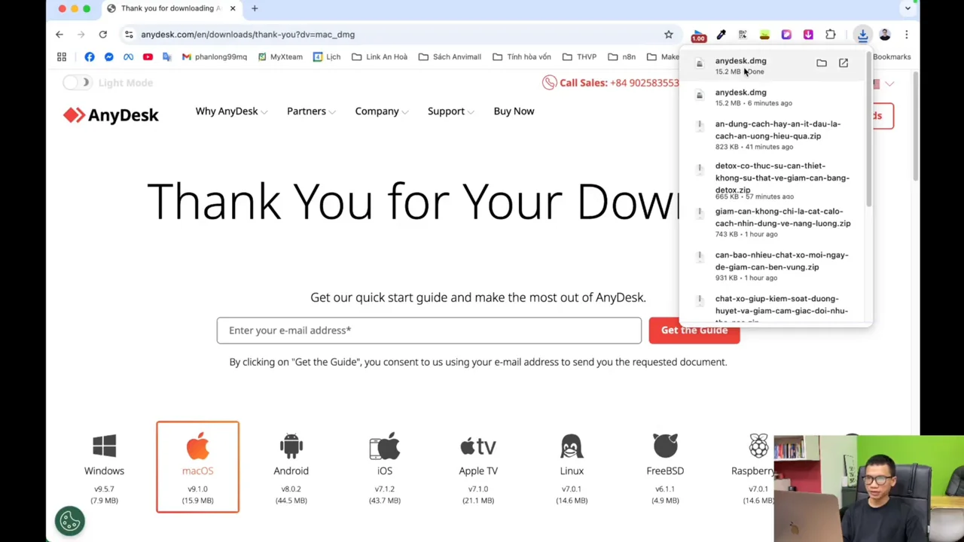Open the phanlong99mq Gmail bookmark
Image resolution: width=964 pixels, height=542 pixels.
(x=215, y=57)
